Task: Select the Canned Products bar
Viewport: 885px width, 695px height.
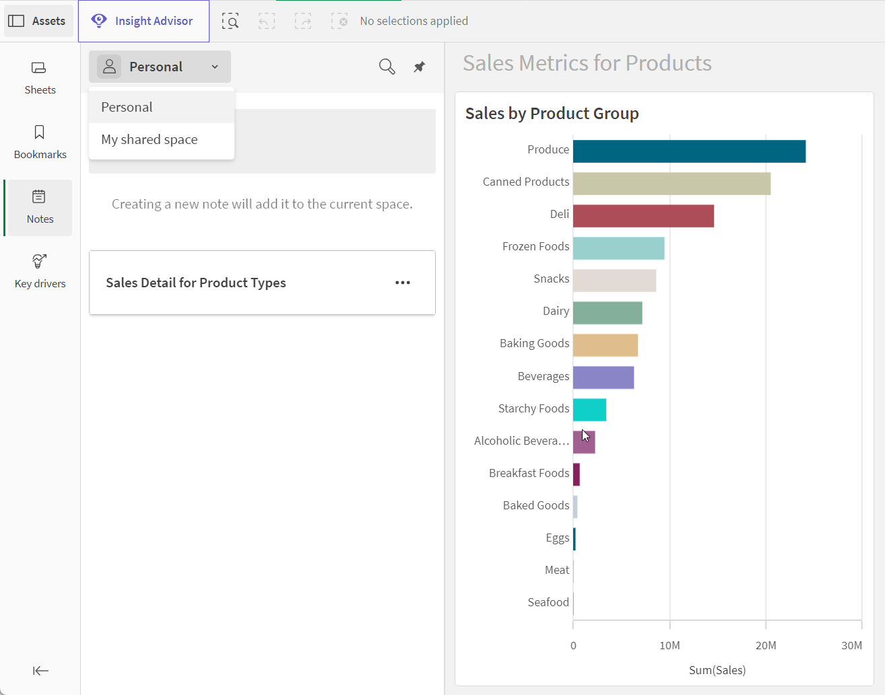Action: [671, 184]
